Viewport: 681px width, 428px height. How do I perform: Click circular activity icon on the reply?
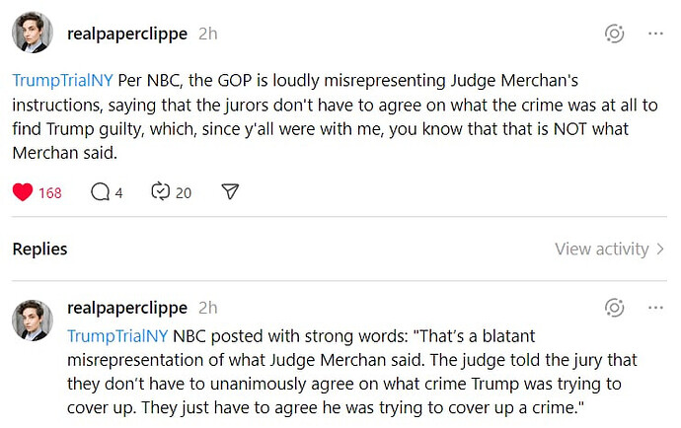(x=614, y=308)
